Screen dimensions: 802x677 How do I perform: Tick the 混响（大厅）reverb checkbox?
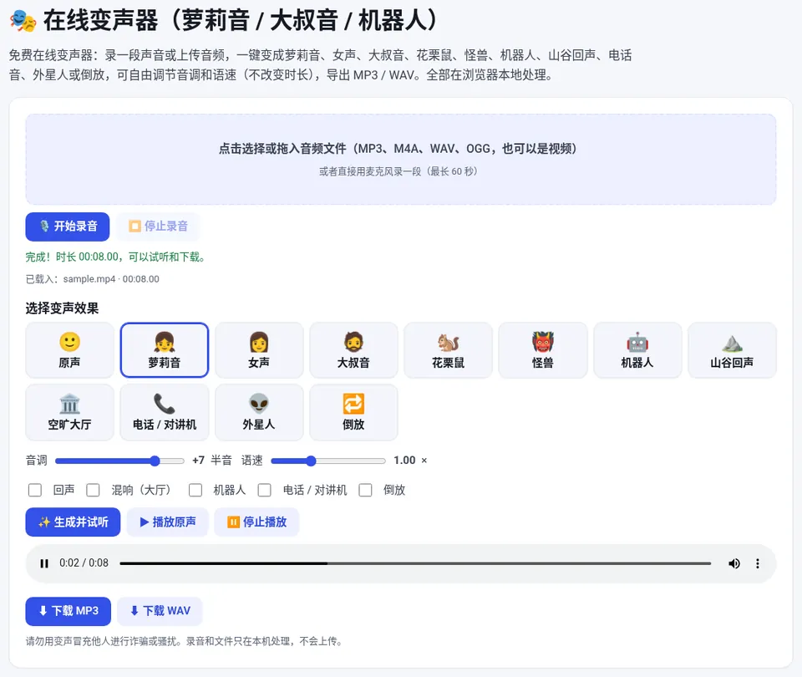tap(93, 491)
